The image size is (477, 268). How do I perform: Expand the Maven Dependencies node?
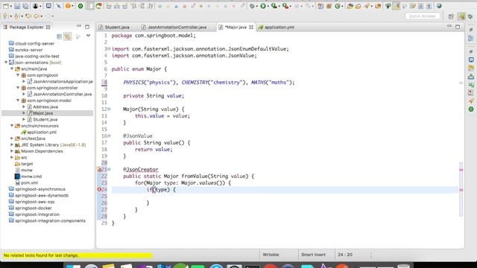tap(12, 151)
